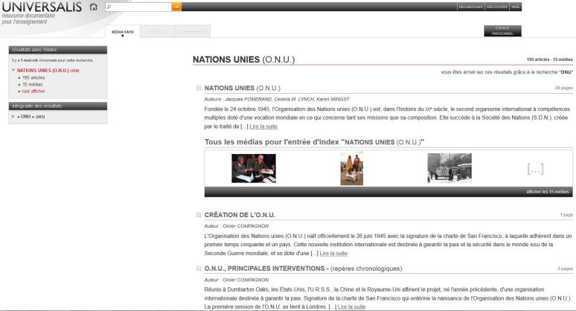Click 'Lire la suite' under CRÉATION DE L'O.N.U.

click(x=333, y=254)
